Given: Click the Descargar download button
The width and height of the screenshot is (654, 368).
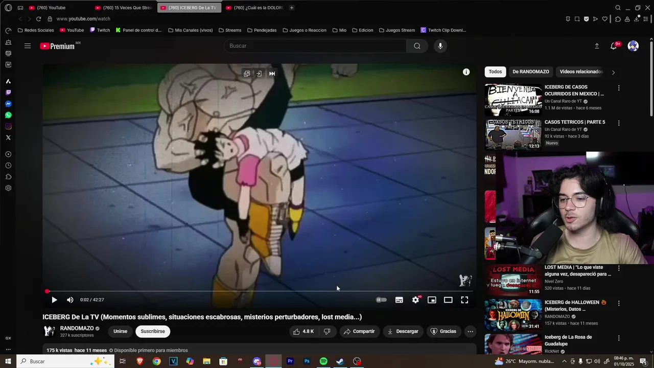Looking at the screenshot, I should click(x=403, y=331).
